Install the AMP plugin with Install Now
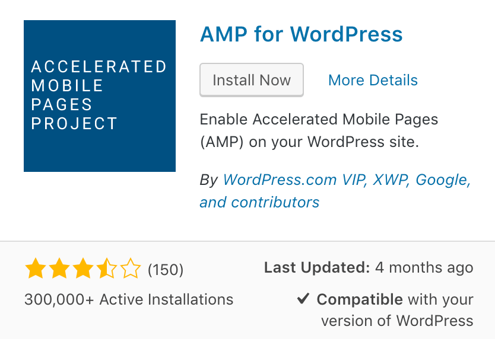 pos(252,80)
